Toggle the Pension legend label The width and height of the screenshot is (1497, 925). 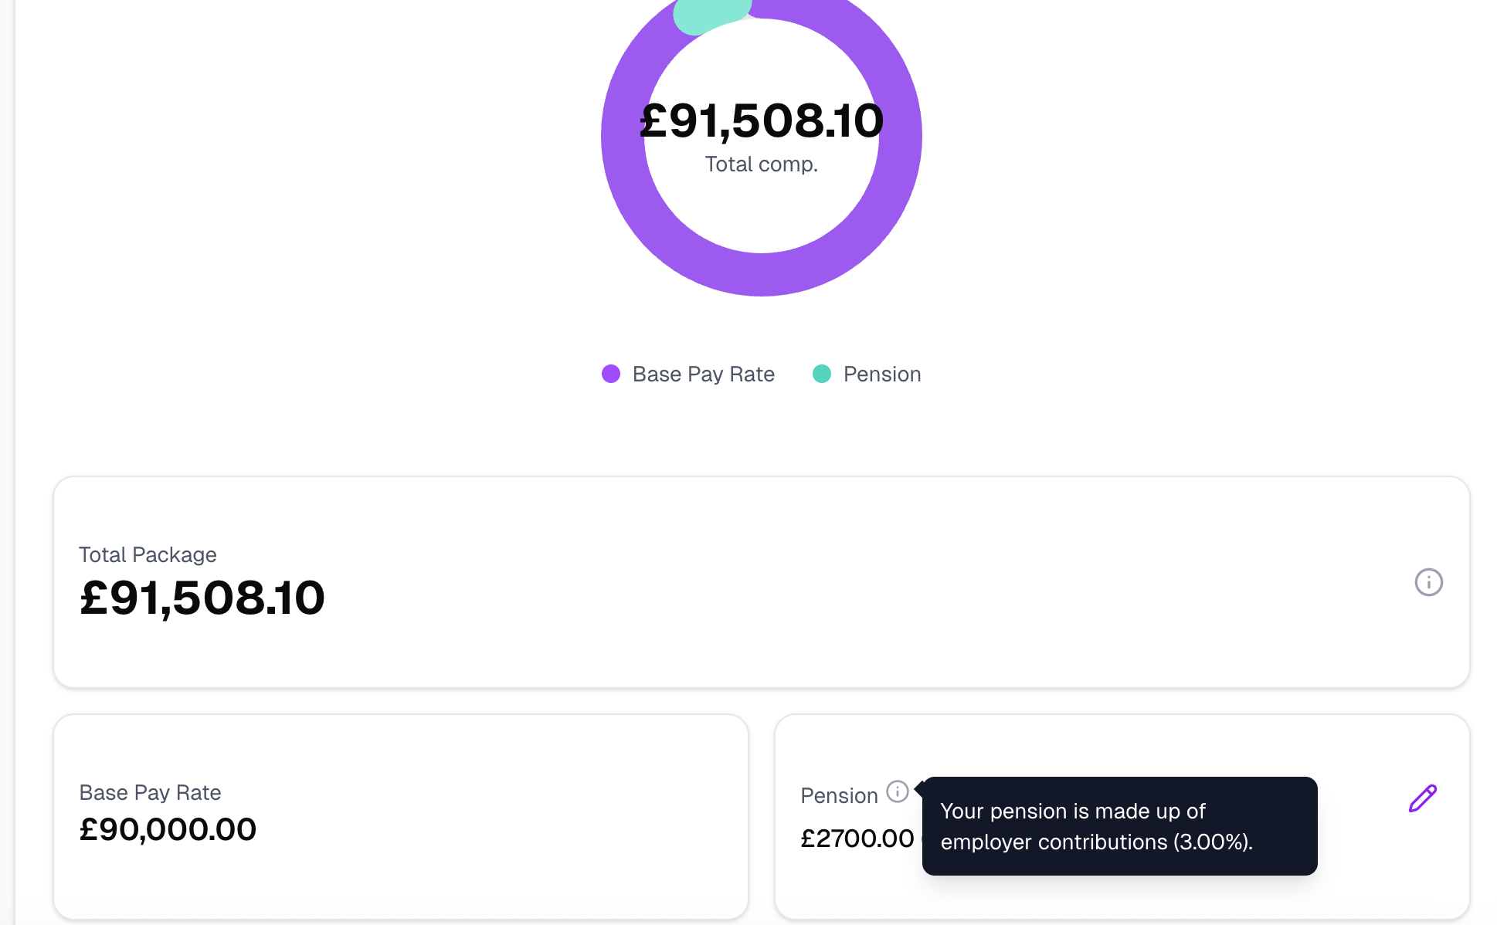[x=881, y=374]
